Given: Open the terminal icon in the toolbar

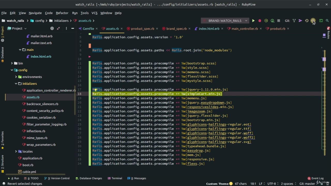Looking at the screenshot, I should coord(321,21).
